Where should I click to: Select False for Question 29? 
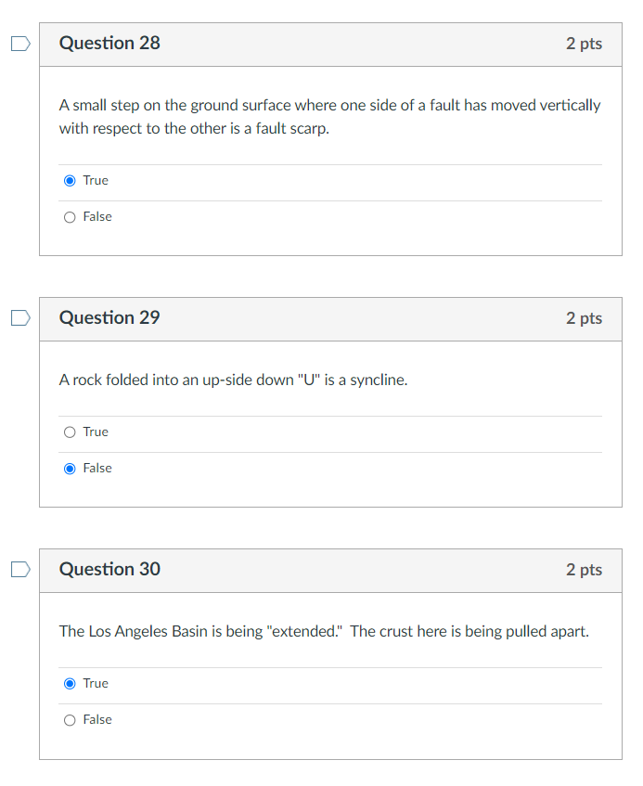(x=70, y=468)
